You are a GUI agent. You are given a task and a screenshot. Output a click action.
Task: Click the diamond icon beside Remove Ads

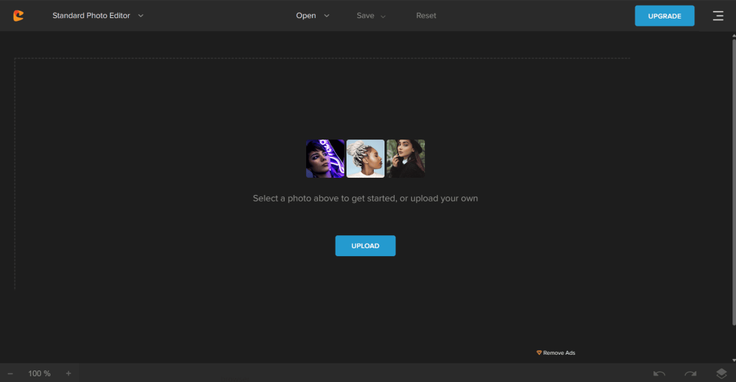click(539, 353)
